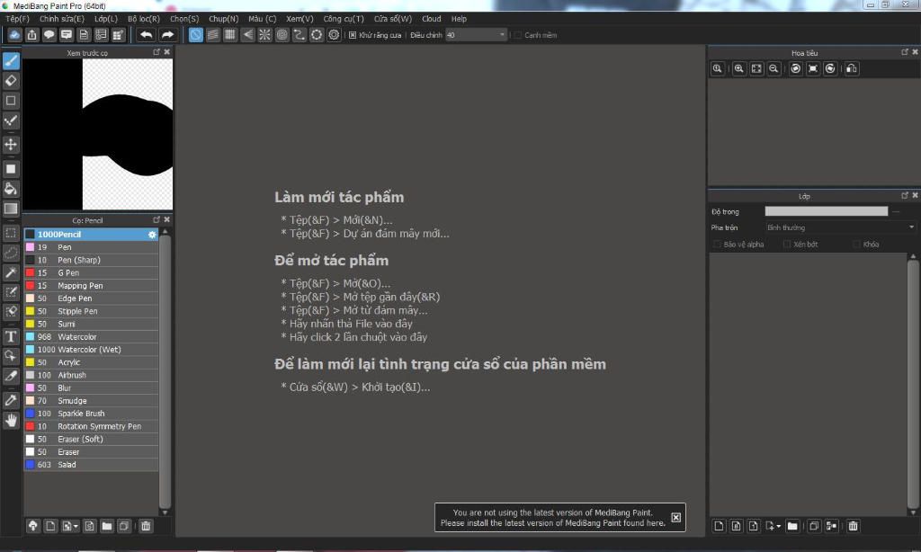This screenshot has height=552, width=921.
Task: Click the Redo arrow in the toolbar
Action: pyautogui.click(x=167, y=35)
